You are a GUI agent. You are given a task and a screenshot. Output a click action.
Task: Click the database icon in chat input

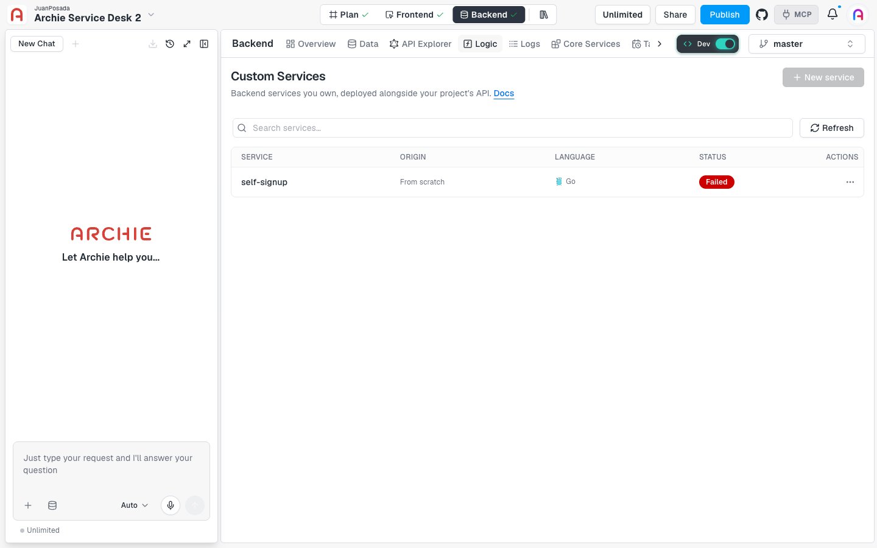tap(52, 505)
